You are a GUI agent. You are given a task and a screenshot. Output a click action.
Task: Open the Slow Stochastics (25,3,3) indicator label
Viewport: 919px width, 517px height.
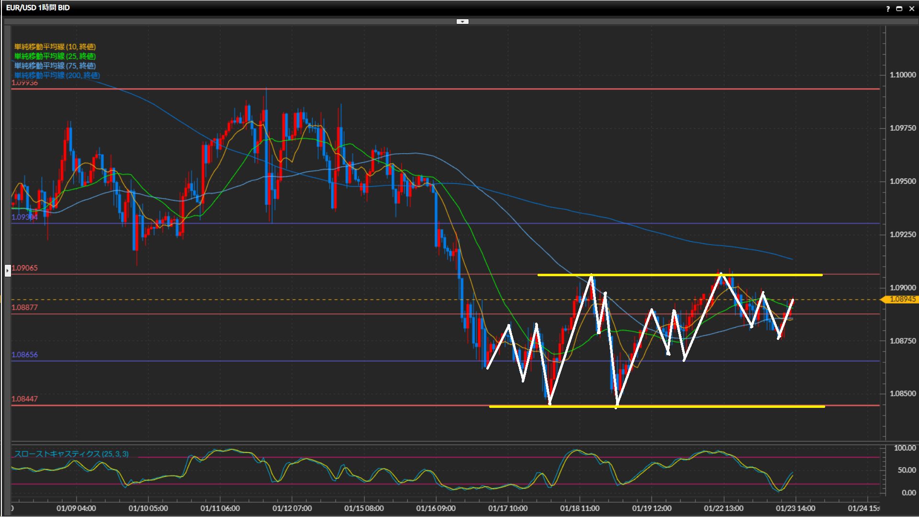[x=71, y=454]
